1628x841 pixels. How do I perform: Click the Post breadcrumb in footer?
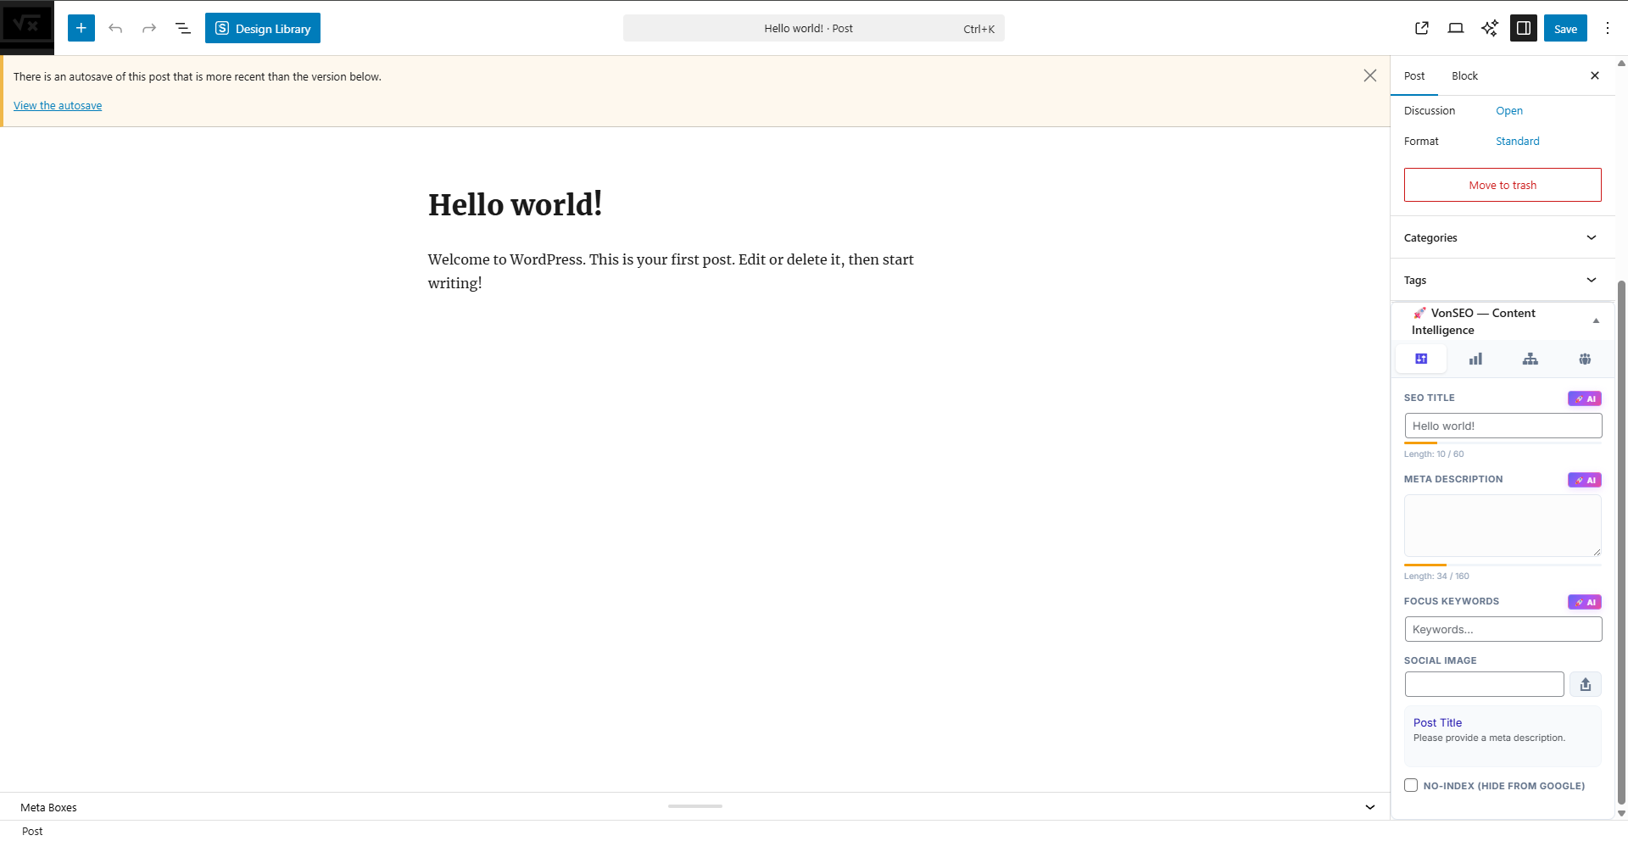tap(32, 831)
